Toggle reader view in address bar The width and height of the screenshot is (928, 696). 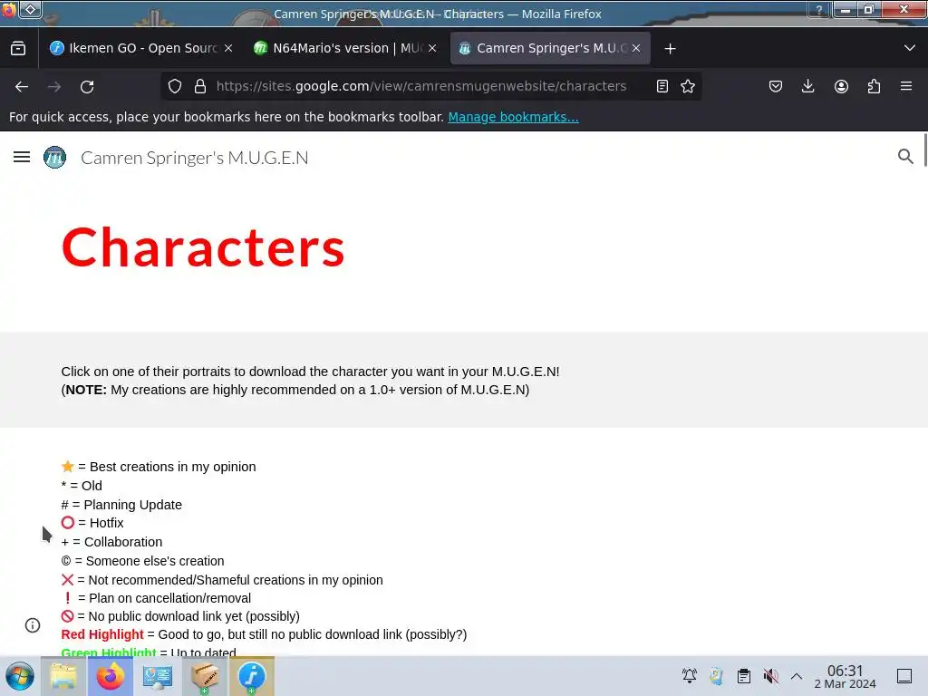(662, 86)
